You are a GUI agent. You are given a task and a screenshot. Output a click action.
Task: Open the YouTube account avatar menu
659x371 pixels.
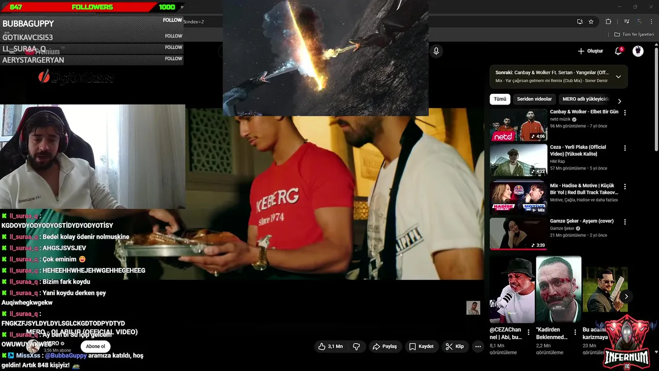pos(638,51)
